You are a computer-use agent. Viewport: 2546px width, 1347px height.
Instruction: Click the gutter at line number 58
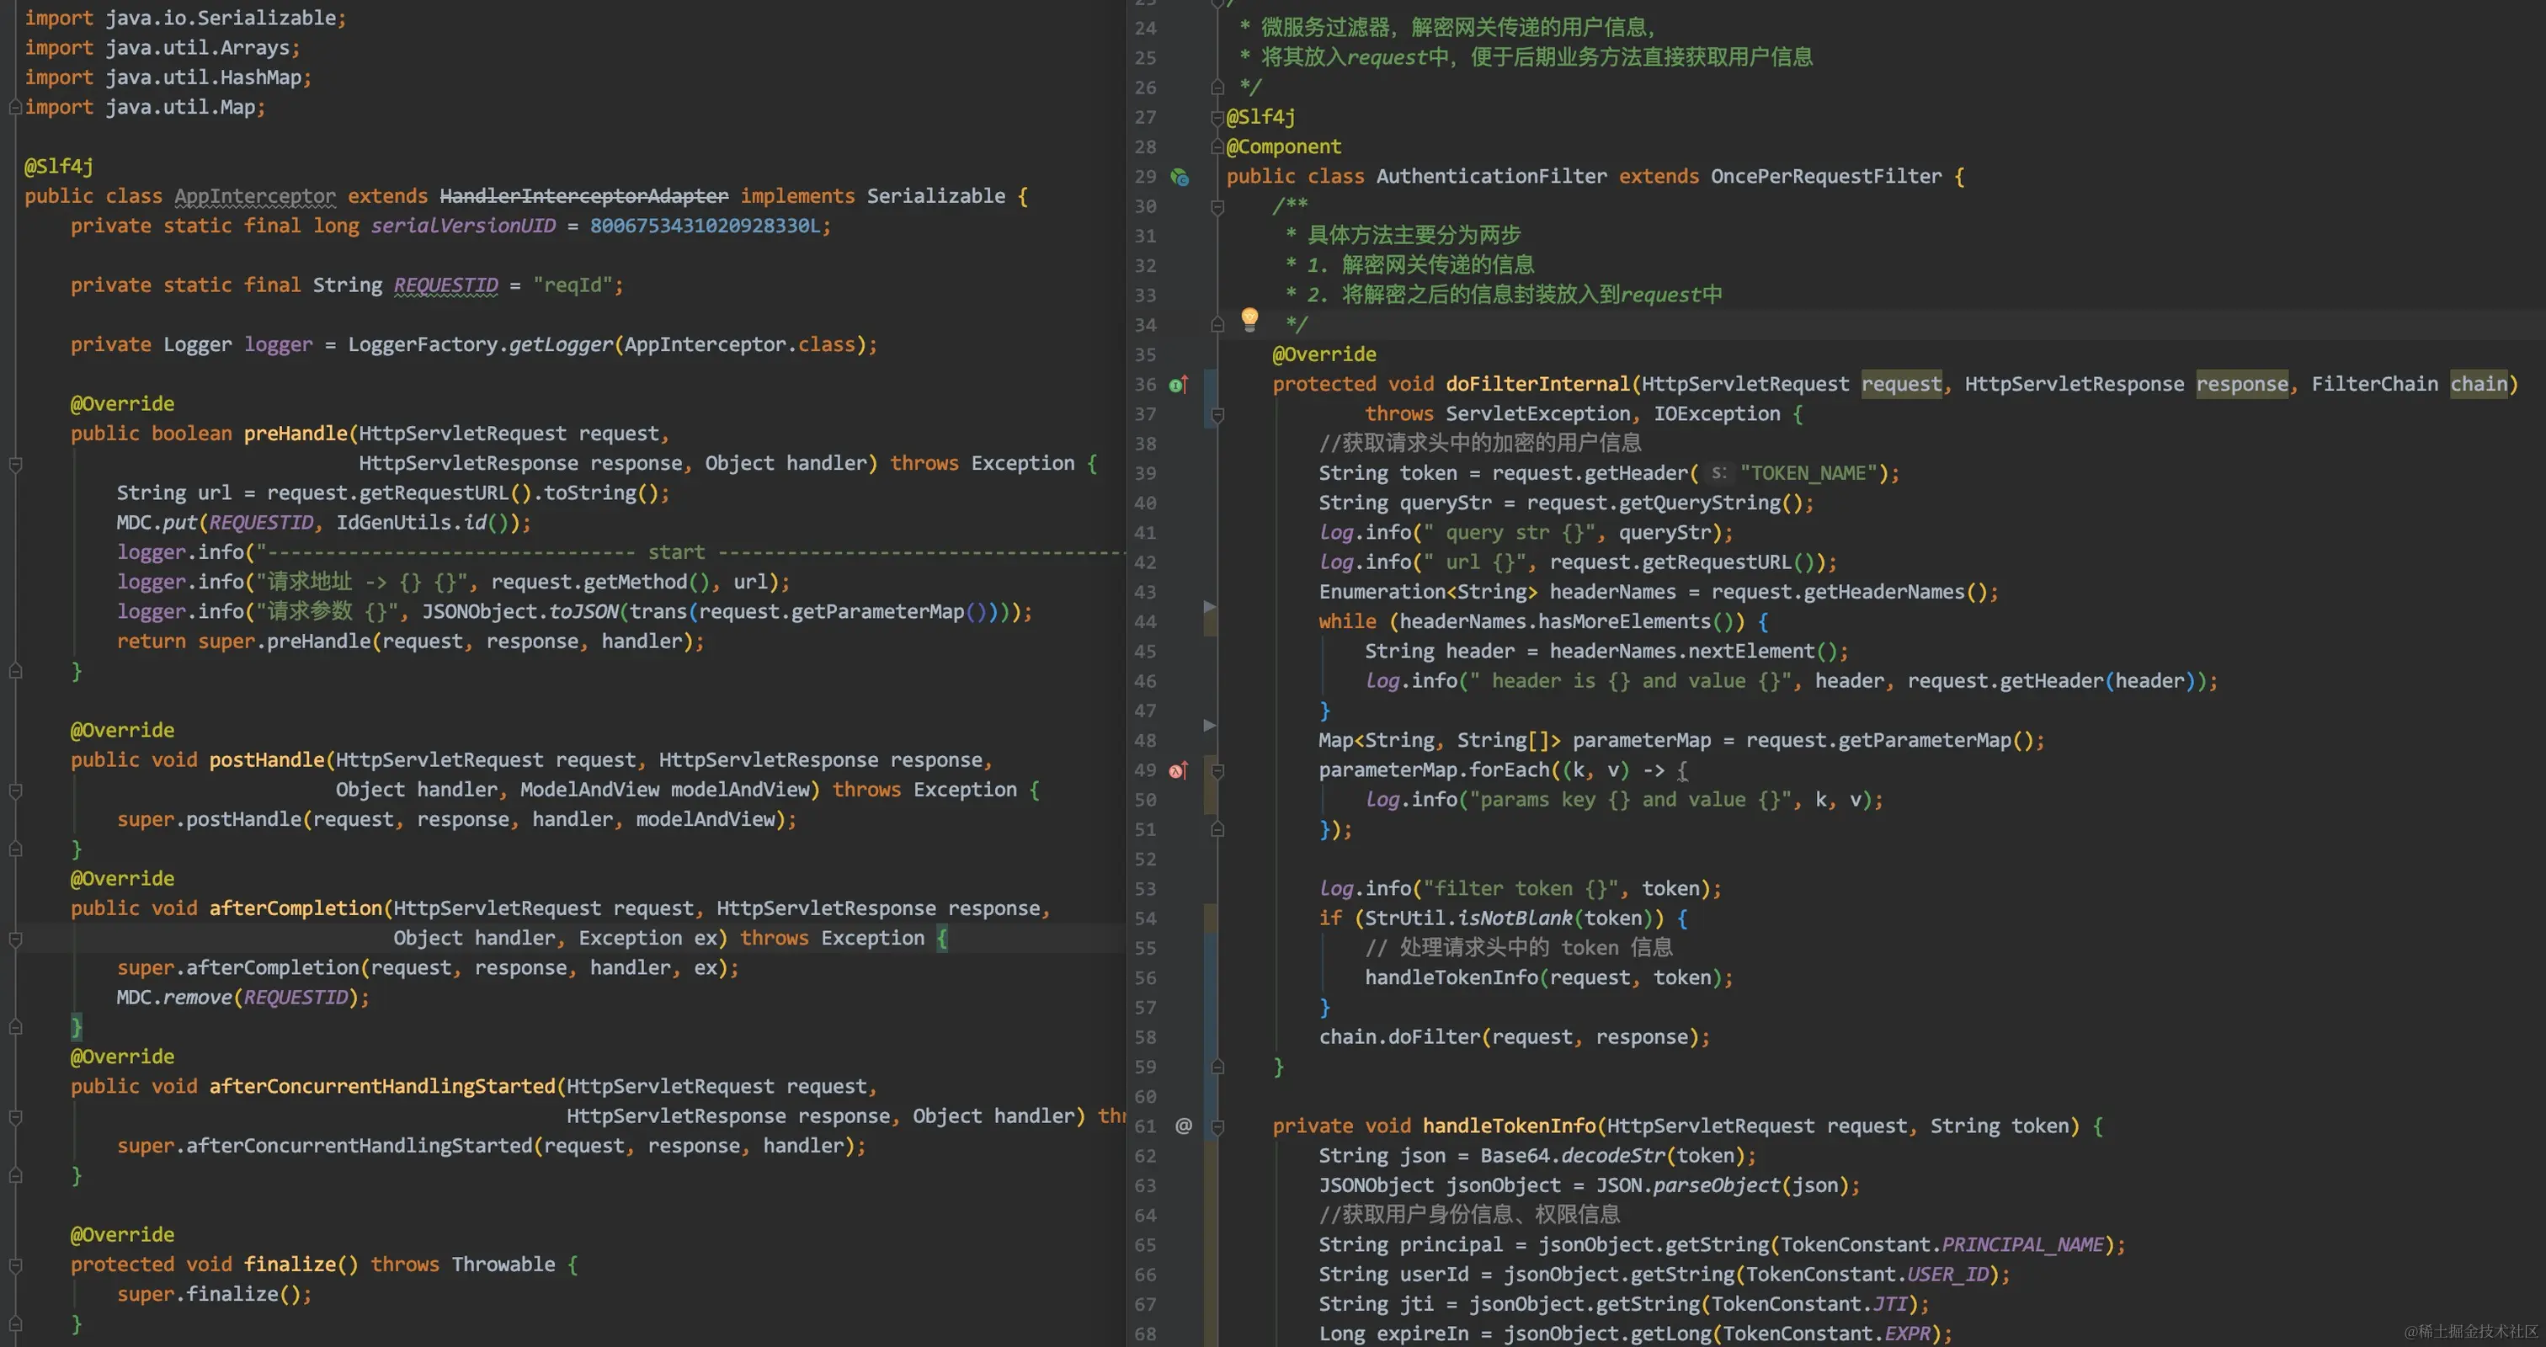pos(1144,1036)
